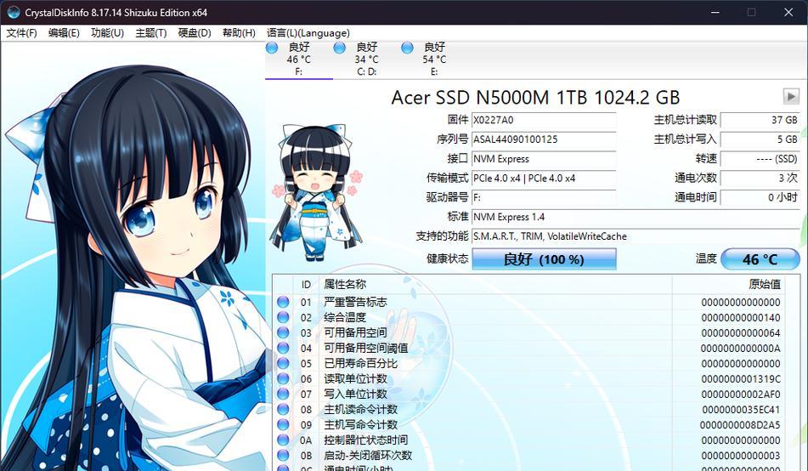
Task: Click raw value 0000000002AF0
Action: (741, 394)
